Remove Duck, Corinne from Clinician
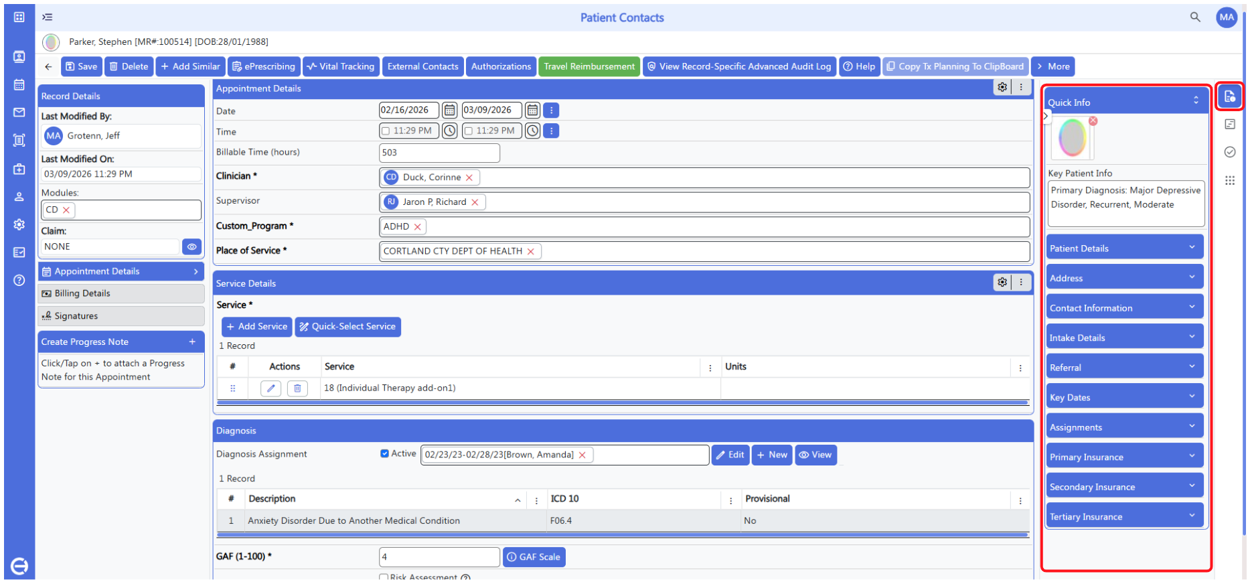1250x584 pixels. click(469, 177)
